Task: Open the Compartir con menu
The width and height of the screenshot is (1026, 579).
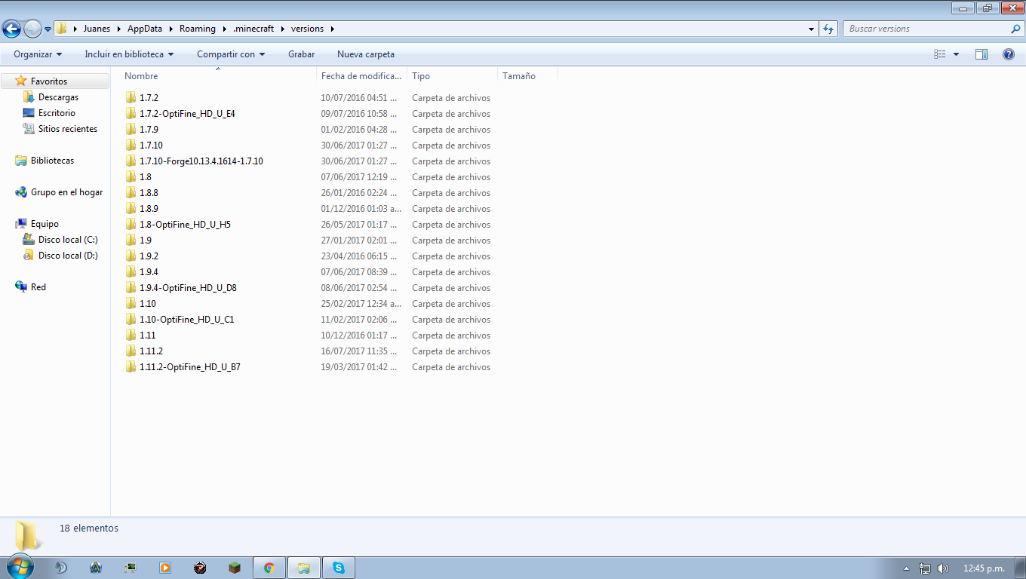Action: coord(231,54)
